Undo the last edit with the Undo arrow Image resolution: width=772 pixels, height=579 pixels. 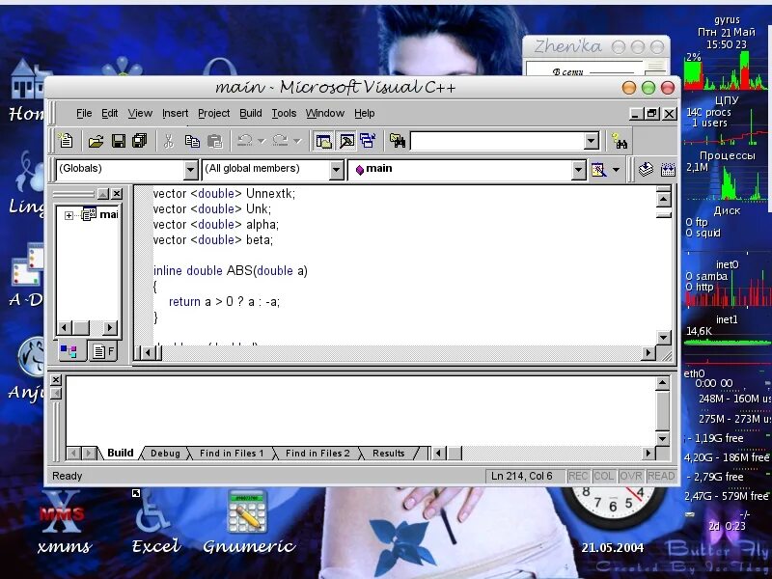point(245,141)
